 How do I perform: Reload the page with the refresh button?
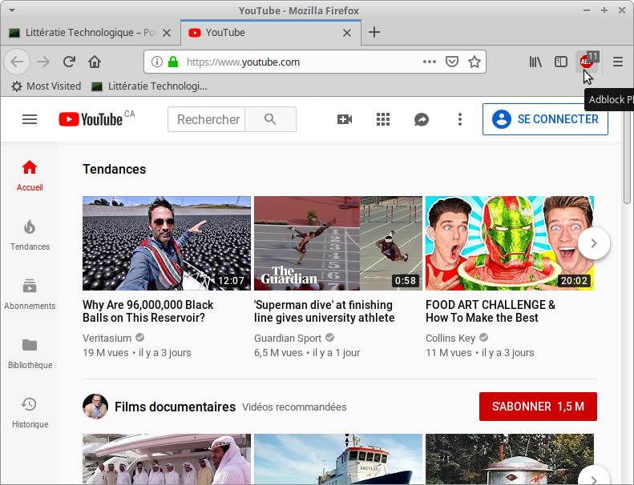[70, 62]
